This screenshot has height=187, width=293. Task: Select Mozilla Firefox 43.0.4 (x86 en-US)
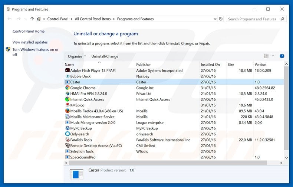96,111
